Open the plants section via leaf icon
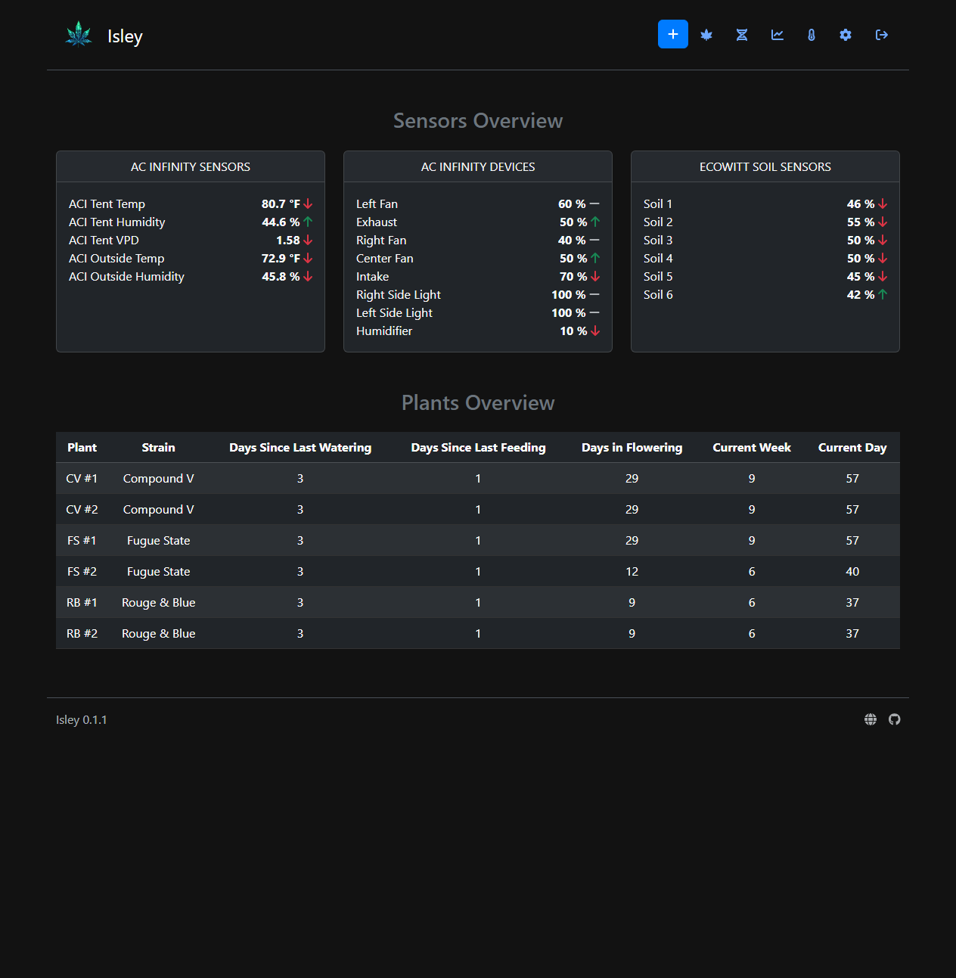The width and height of the screenshot is (956, 978). click(706, 34)
